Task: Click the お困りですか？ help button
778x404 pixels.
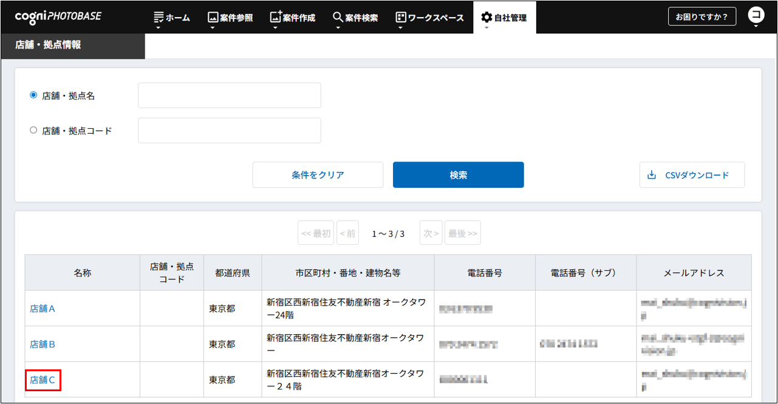Action: click(701, 16)
